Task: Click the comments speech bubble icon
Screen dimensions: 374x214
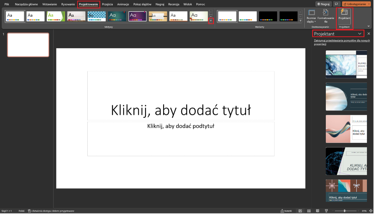Action: click(336, 4)
